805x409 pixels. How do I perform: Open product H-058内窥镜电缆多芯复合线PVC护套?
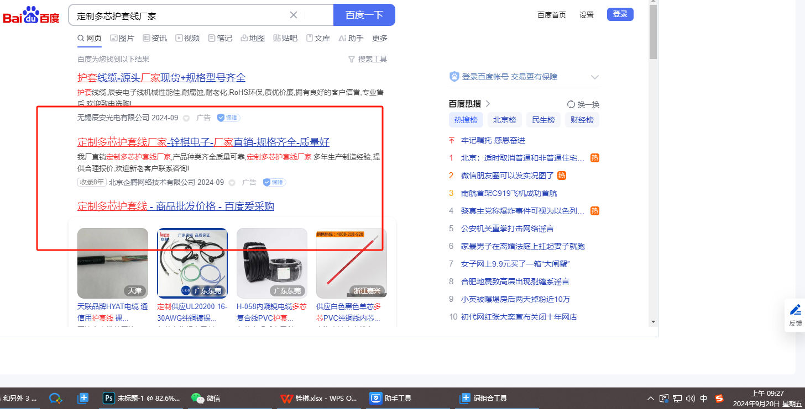pos(272,312)
